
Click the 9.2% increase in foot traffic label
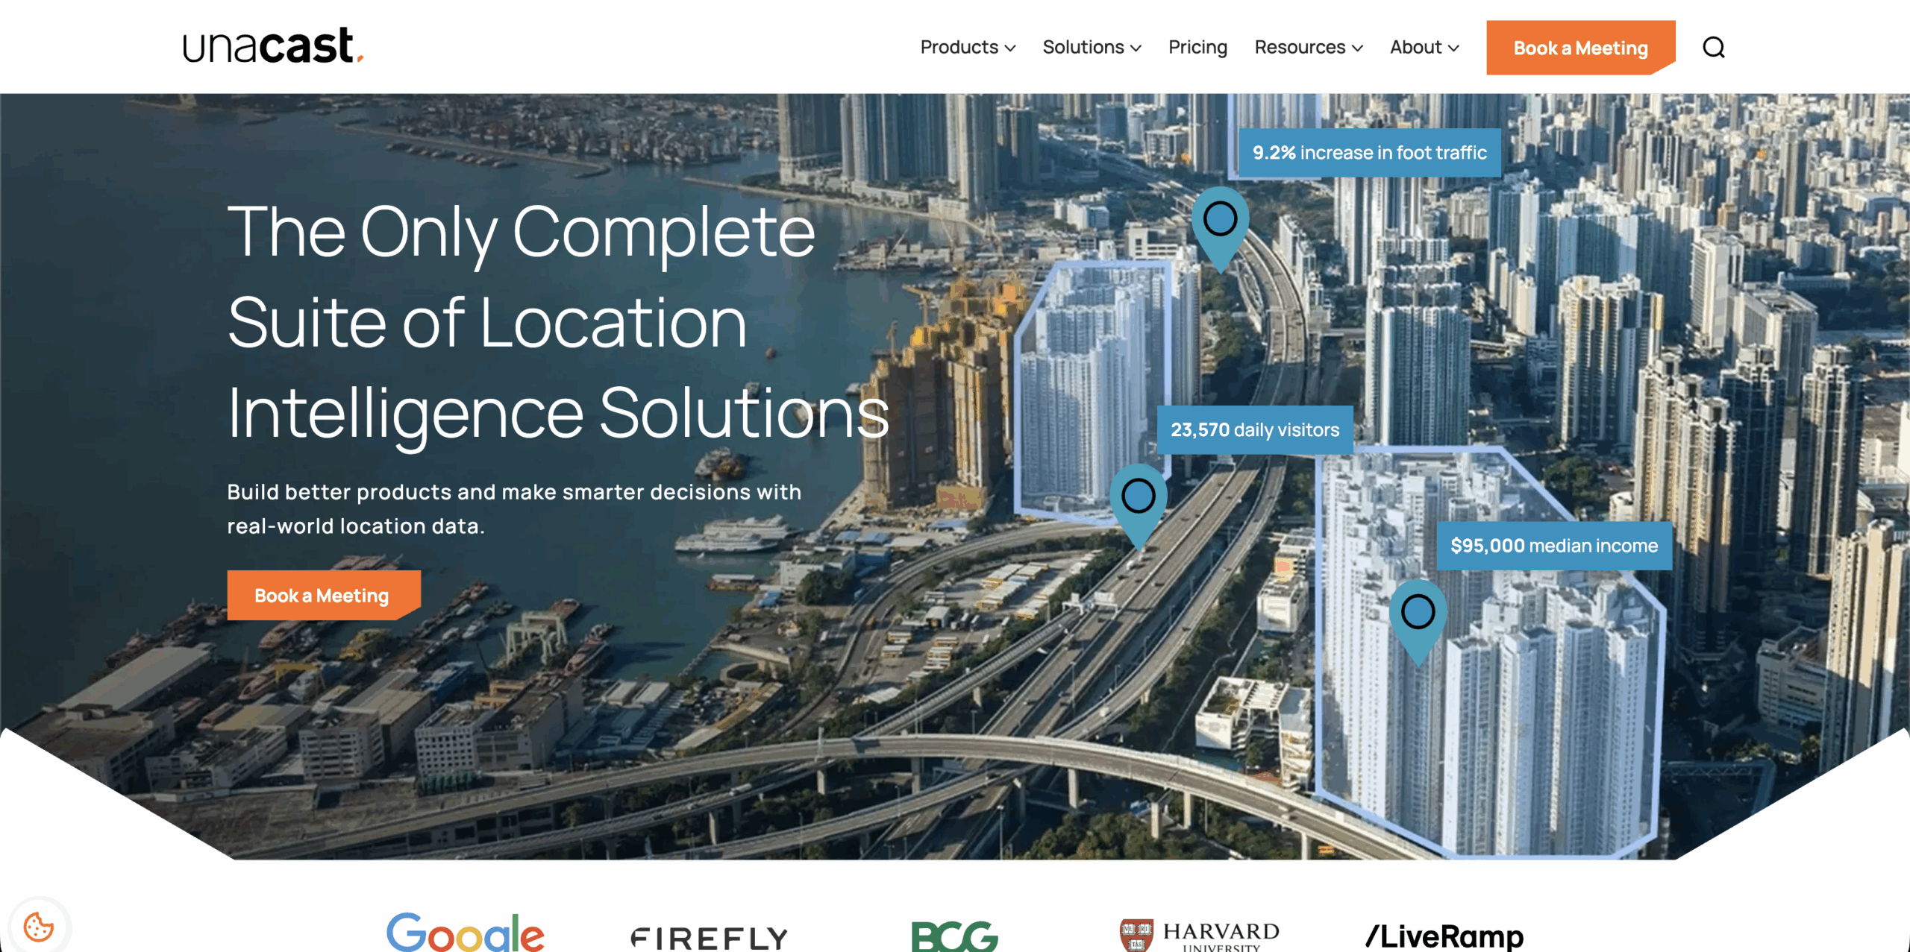(1369, 153)
